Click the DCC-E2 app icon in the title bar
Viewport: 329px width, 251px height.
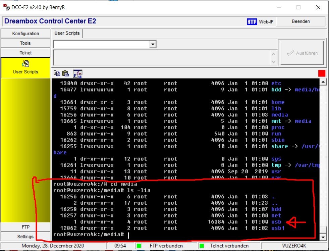pyautogui.click(x=6, y=7)
